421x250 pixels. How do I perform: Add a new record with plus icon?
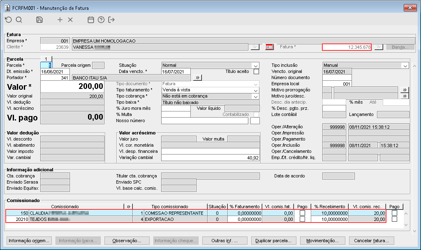[60, 20]
